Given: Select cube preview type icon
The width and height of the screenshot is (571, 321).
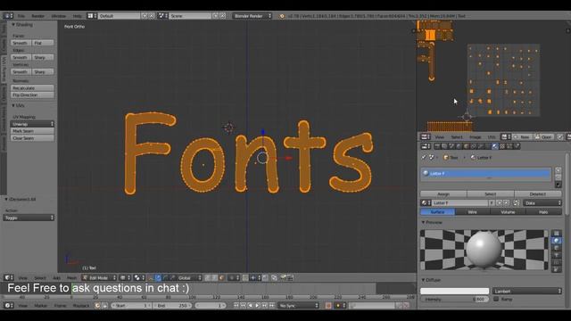Looking at the screenshot, I should coord(556,248).
